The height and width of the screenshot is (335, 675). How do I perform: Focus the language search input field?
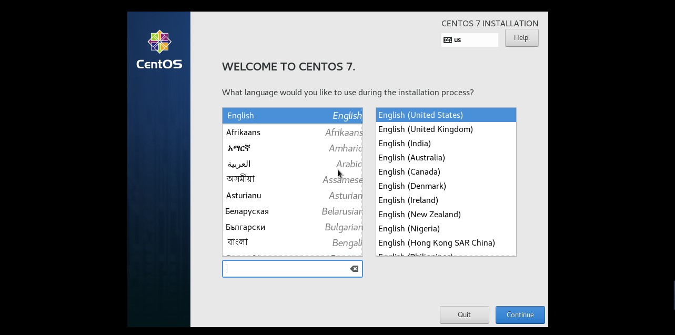(292, 269)
